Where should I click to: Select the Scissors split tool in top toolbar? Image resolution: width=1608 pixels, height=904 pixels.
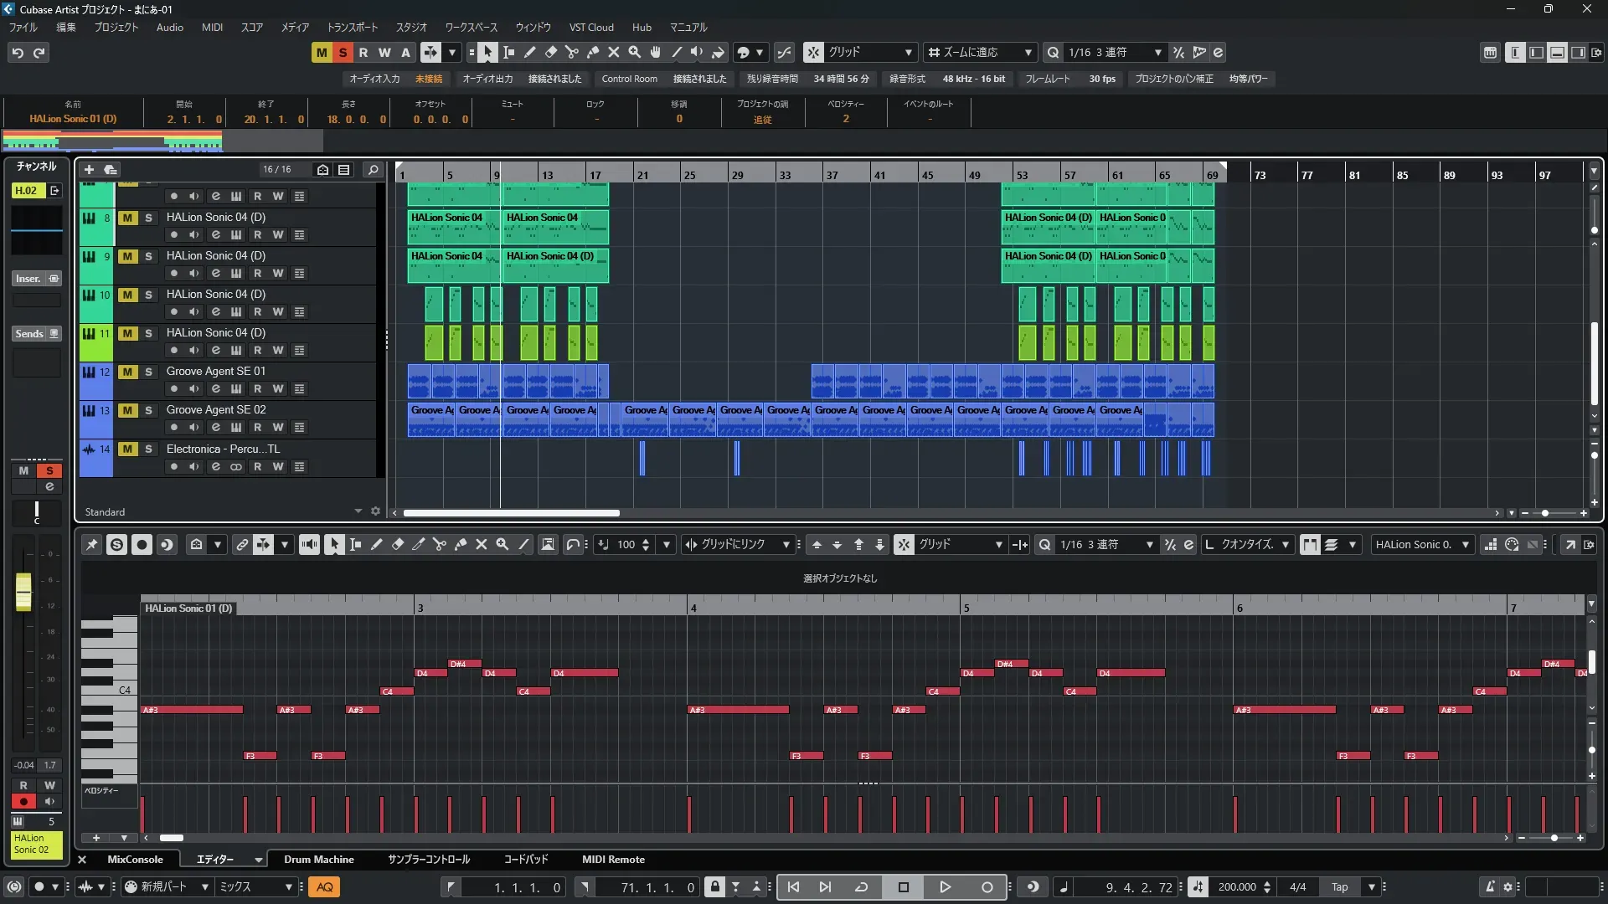tap(572, 53)
